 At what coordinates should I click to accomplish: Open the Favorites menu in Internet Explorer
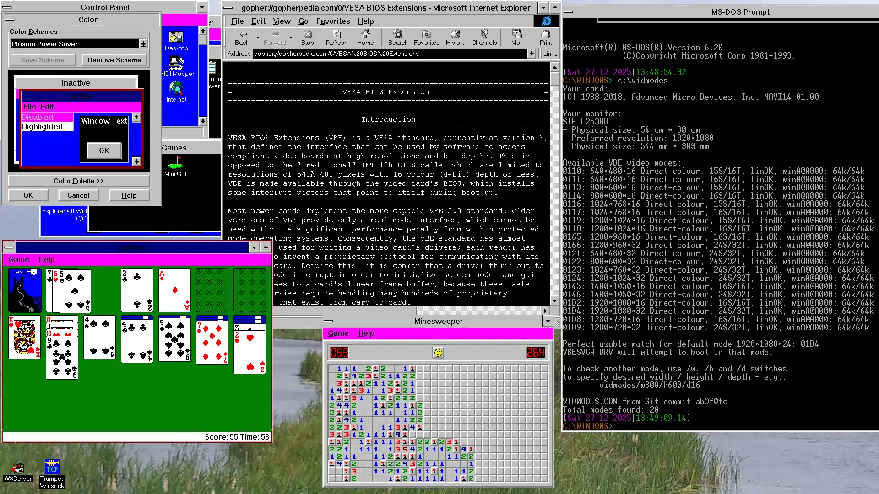tap(333, 21)
